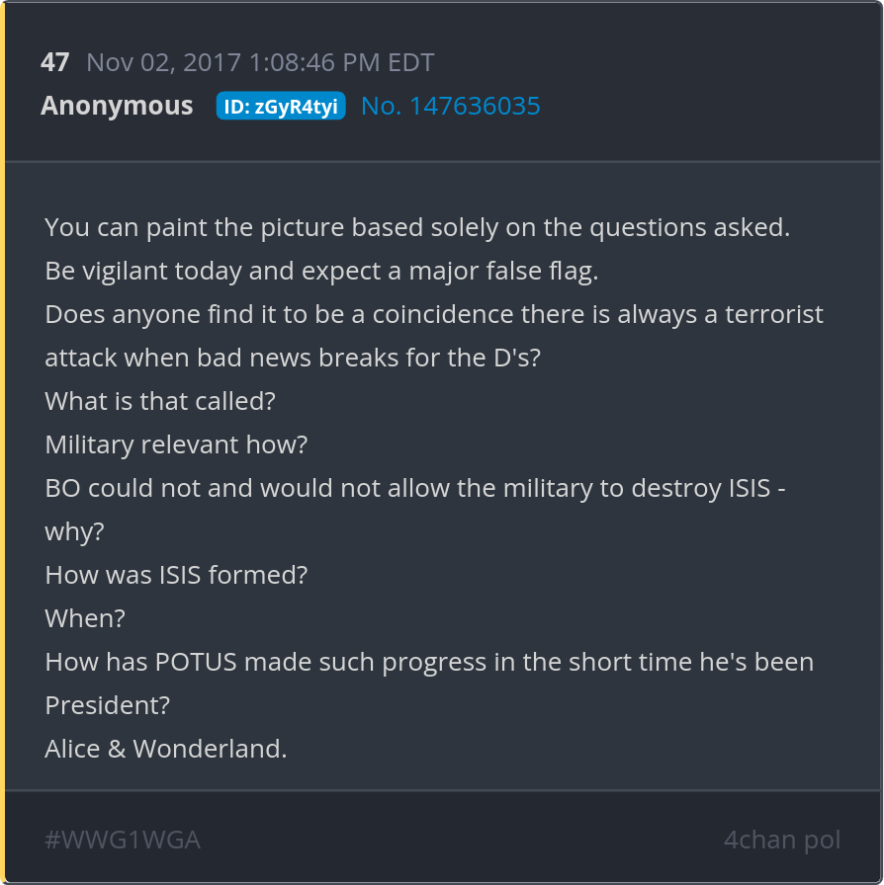Click the line starting "You can paint the picture"
This screenshot has width=884, height=885.
(x=417, y=227)
